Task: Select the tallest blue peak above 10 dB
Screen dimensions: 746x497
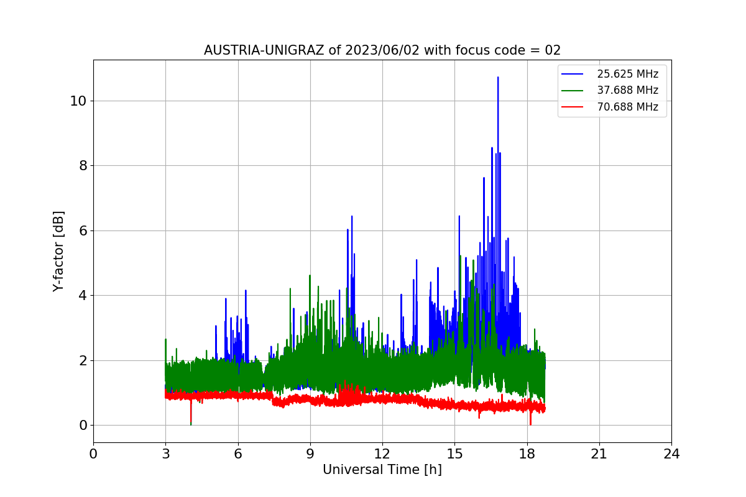Action: 498,78
